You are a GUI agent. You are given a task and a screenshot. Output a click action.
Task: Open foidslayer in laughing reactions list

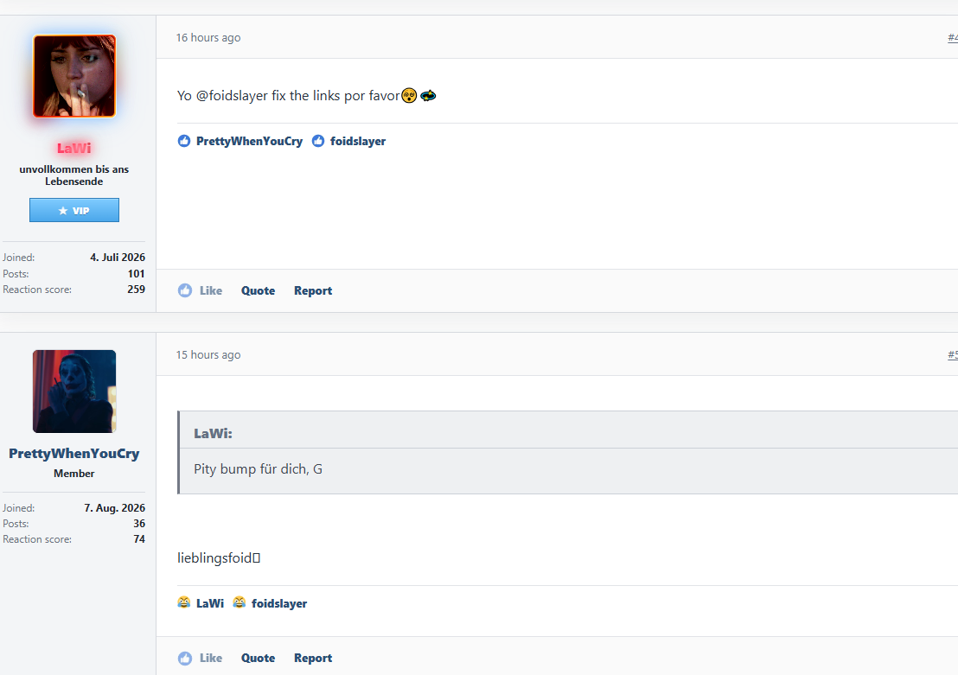(279, 603)
